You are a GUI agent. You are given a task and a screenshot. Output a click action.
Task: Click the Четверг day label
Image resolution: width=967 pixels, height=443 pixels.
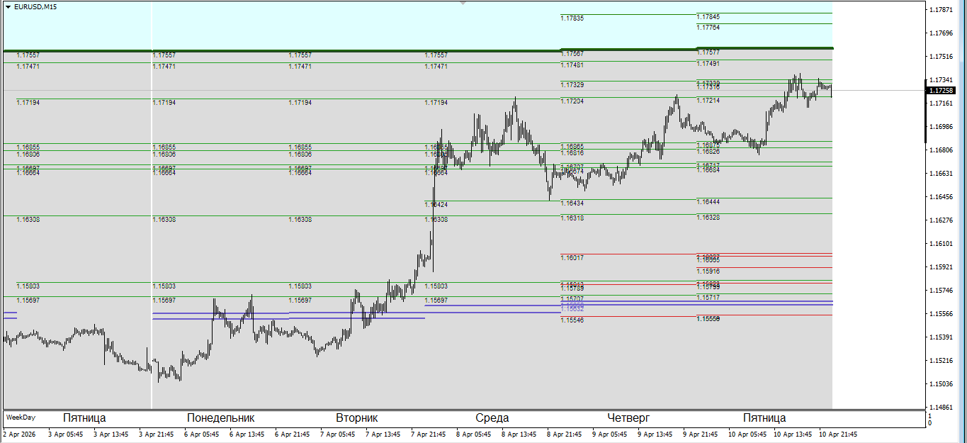point(628,418)
